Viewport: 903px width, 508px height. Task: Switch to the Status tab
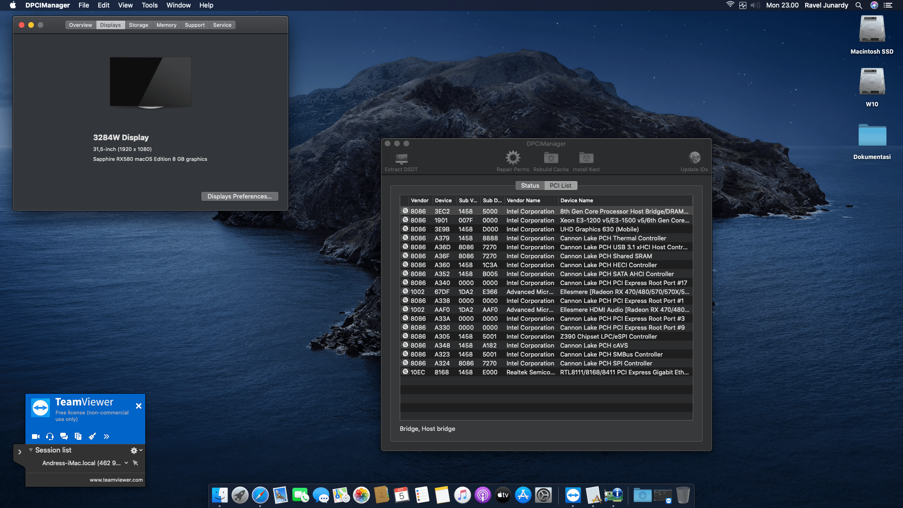coord(530,186)
